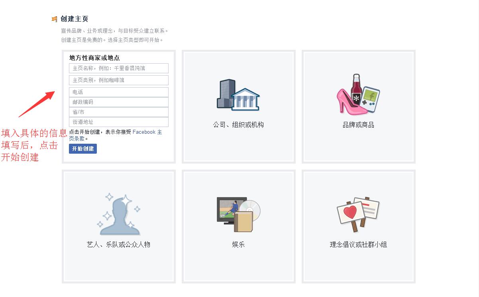Focus the 街道地址 input field
The width and height of the screenshot is (479, 297).
119,122
